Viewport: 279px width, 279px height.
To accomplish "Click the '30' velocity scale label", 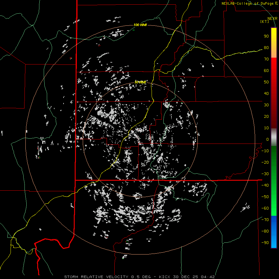I will pos(266,105).
